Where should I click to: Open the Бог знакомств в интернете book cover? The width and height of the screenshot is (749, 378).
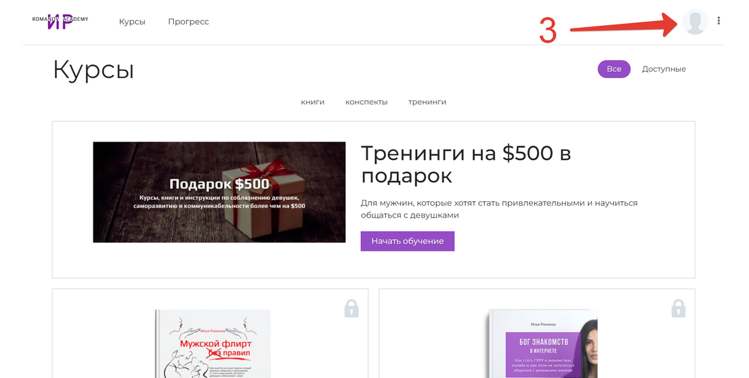(541, 343)
